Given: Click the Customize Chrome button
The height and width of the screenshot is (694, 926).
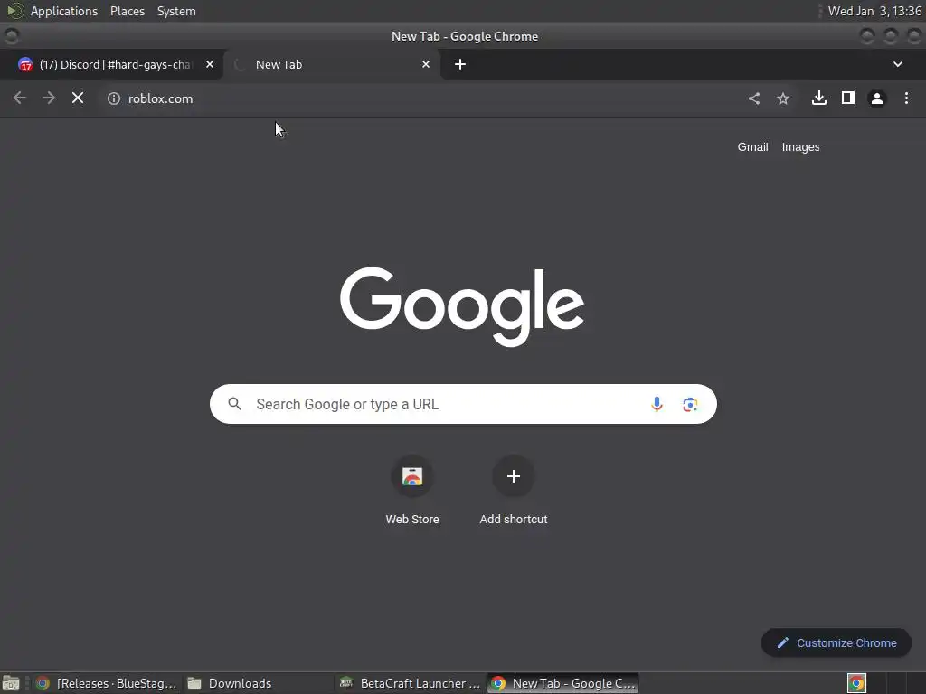Looking at the screenshot, I should pyautogui.click(x=836, y=642).
